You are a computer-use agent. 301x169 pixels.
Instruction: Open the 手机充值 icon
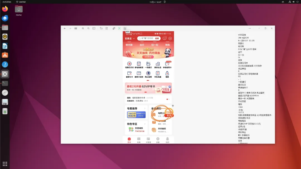(x=157, y=74)
